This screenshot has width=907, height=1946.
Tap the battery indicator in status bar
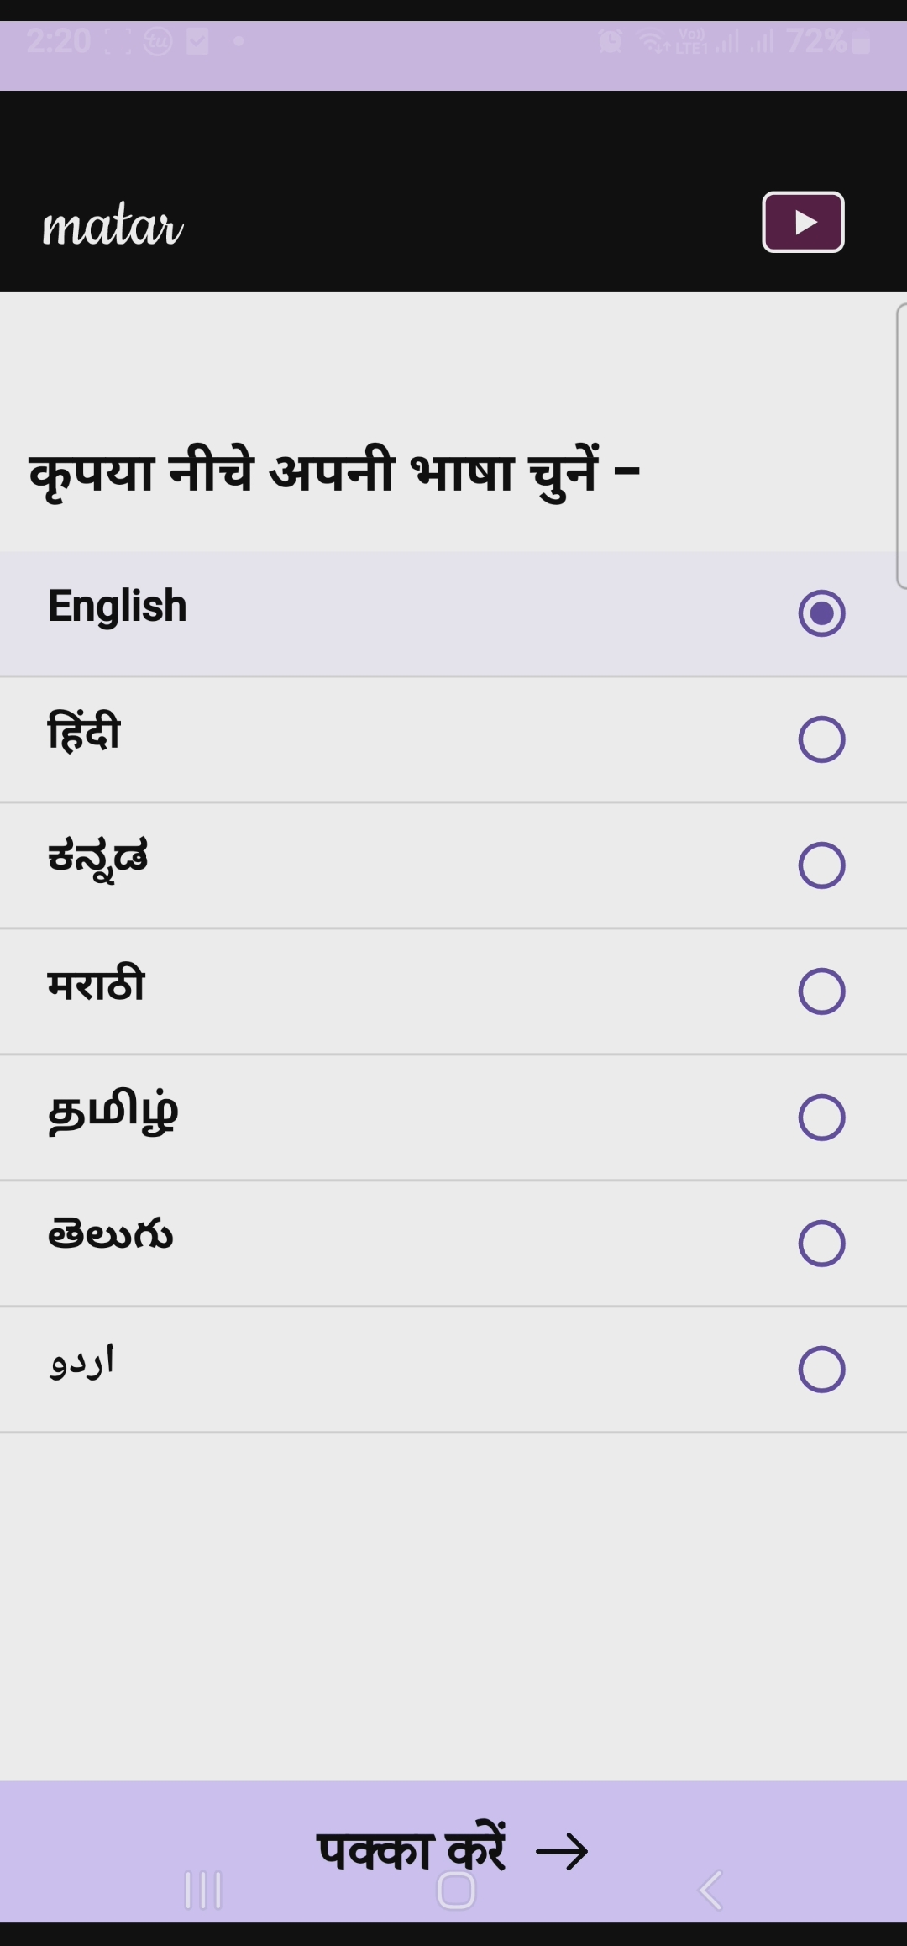click(861, 41)
